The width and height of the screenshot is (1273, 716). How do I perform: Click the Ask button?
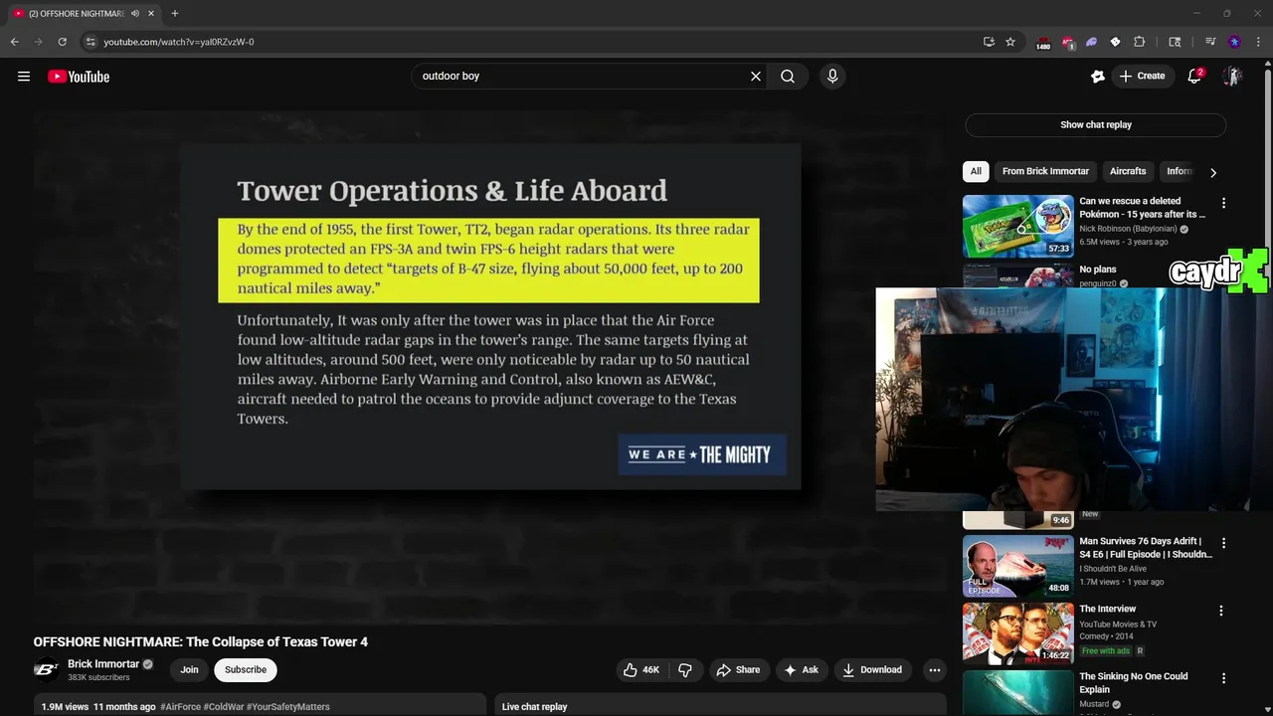coord(801,670)
